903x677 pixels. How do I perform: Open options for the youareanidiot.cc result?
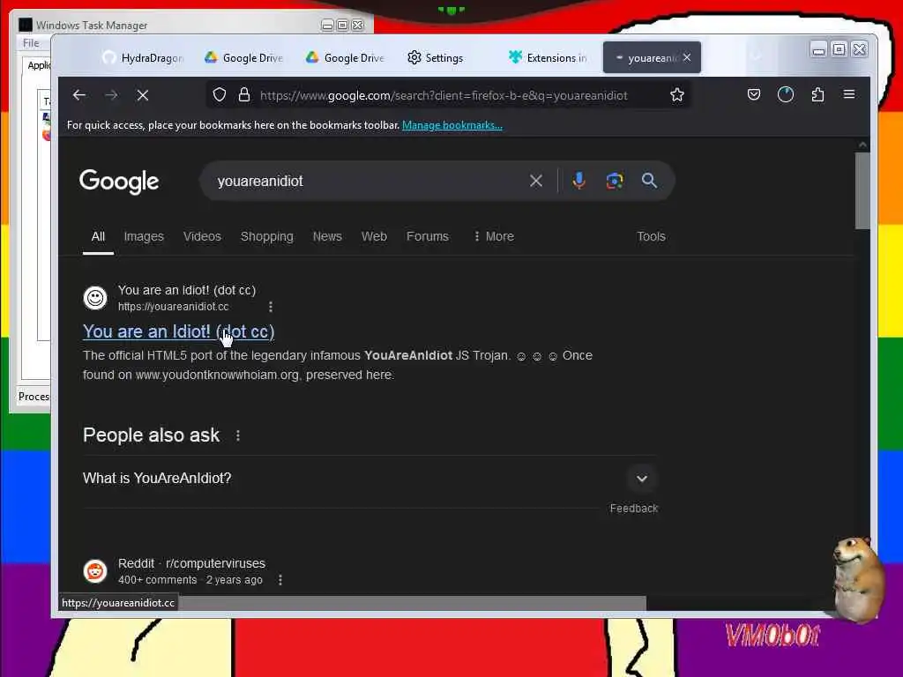pos(271,307)
